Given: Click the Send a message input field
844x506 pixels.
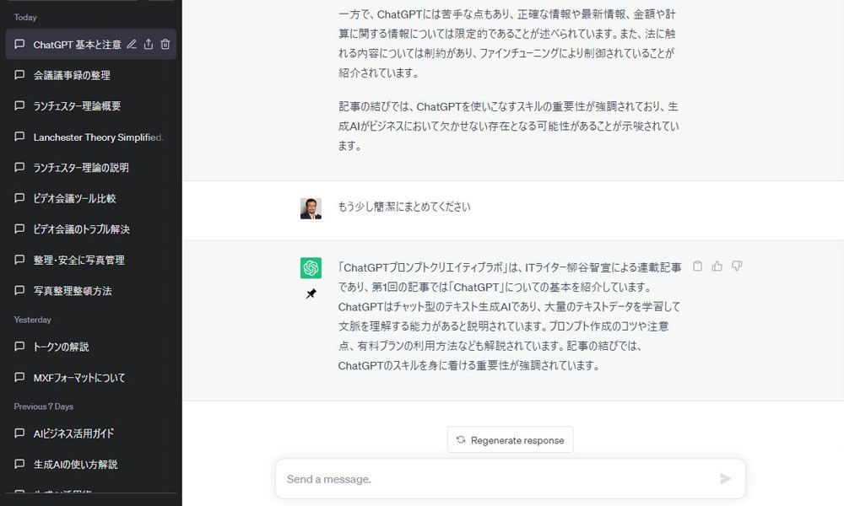Looking at the screenshot, I should (511, 478).
